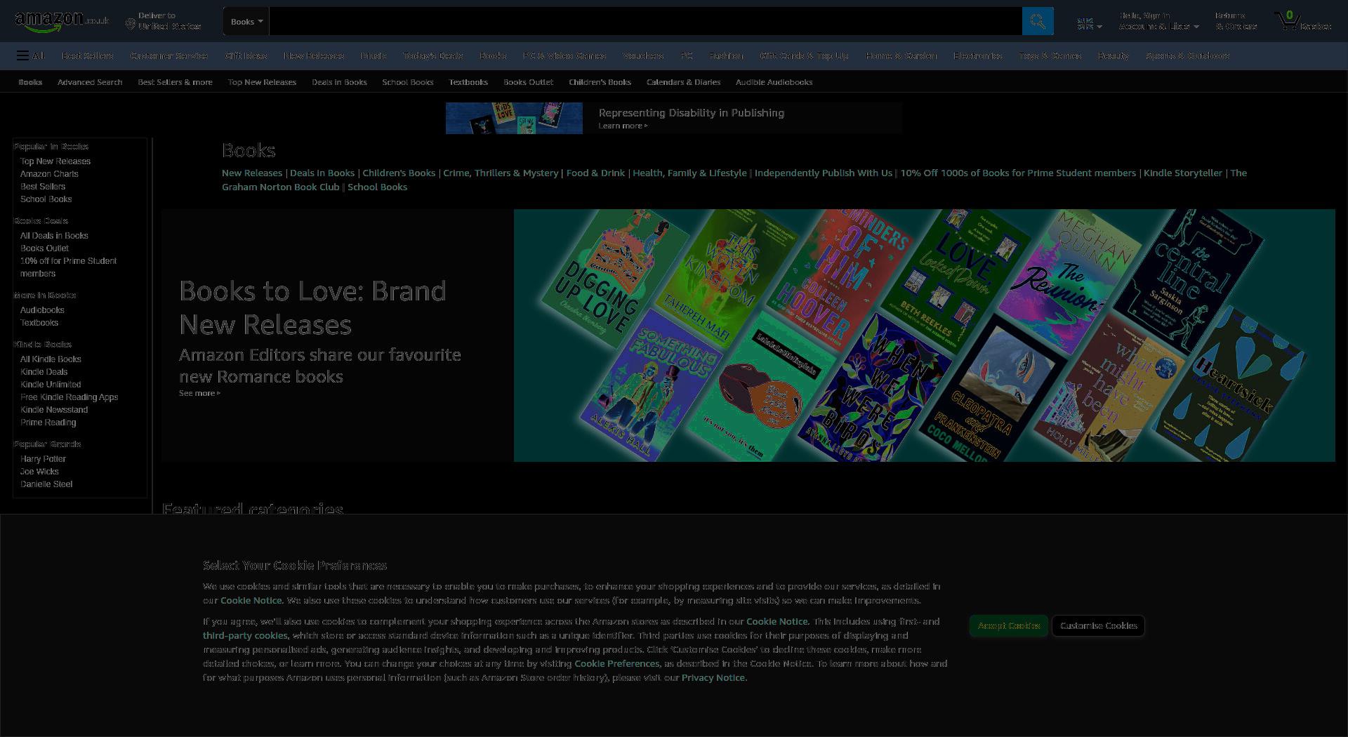
Task: Select Textbooks in sidebar
Action: click(x=39, y=323)
